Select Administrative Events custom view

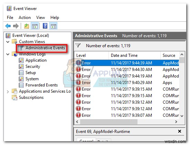pyautogui.click(x=45, y=48)
